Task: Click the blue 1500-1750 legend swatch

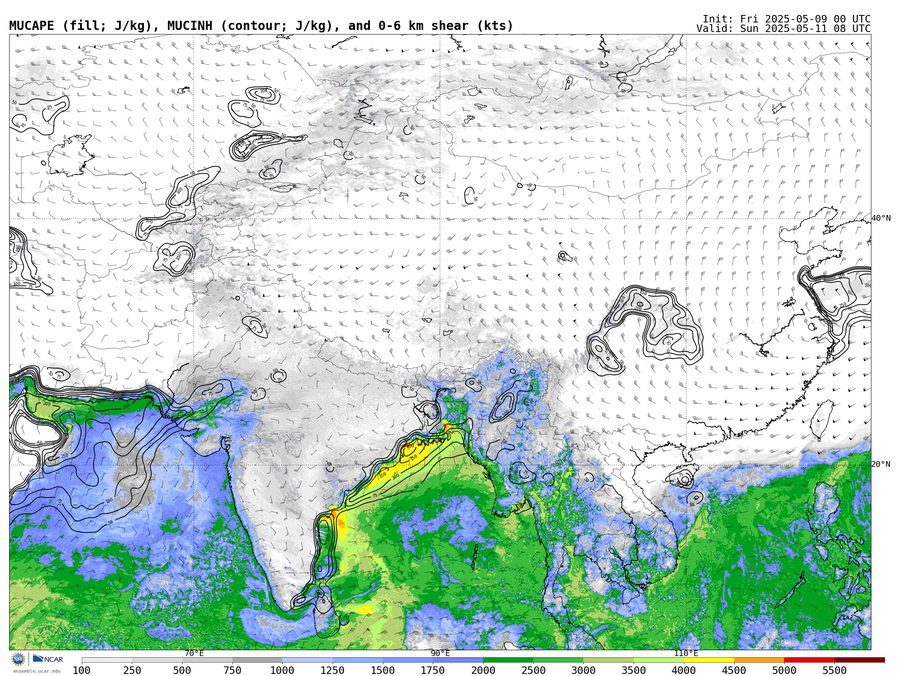Action: coord(408,660)
